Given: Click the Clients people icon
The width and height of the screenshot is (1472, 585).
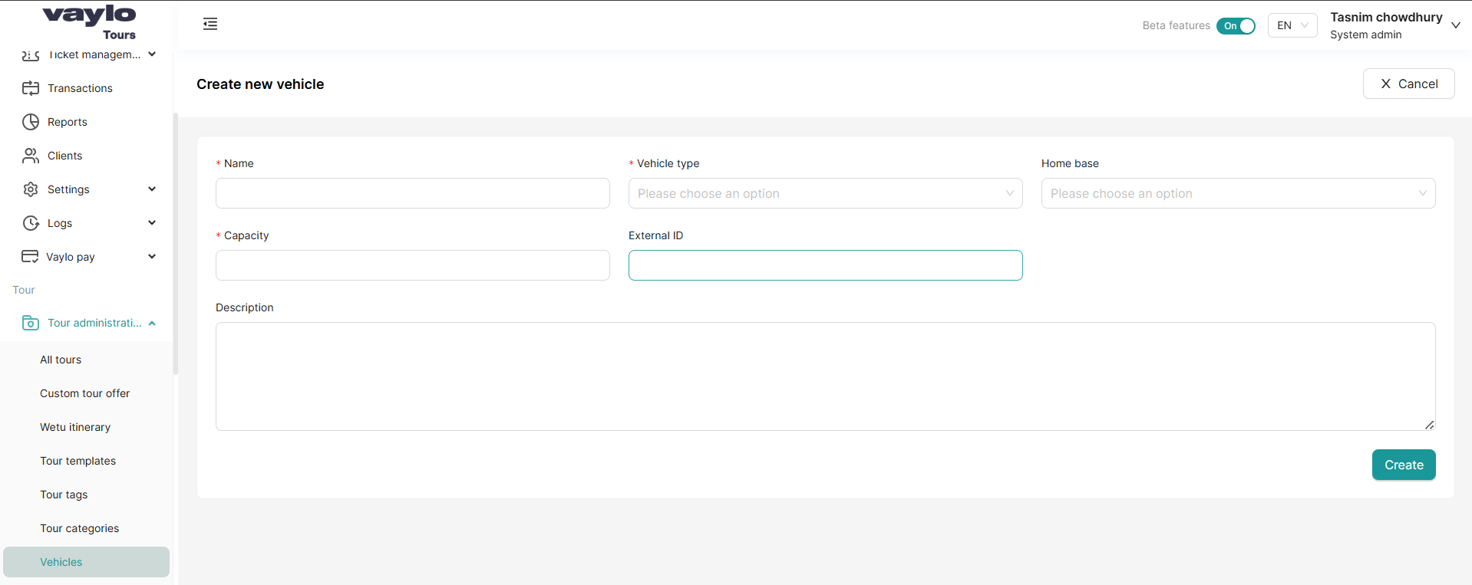Looking at the screenshot, I should click(x=31, y=156).
